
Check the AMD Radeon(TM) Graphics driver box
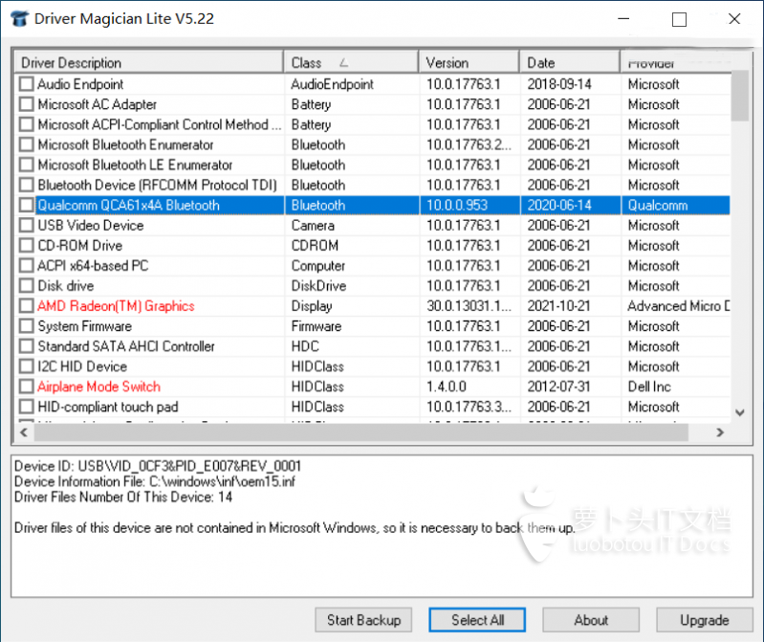coord(26,306)
